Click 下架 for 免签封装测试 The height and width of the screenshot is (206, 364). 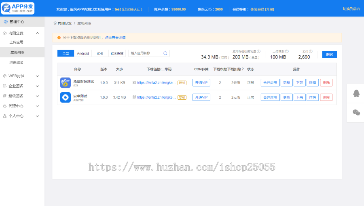(300, 82)
